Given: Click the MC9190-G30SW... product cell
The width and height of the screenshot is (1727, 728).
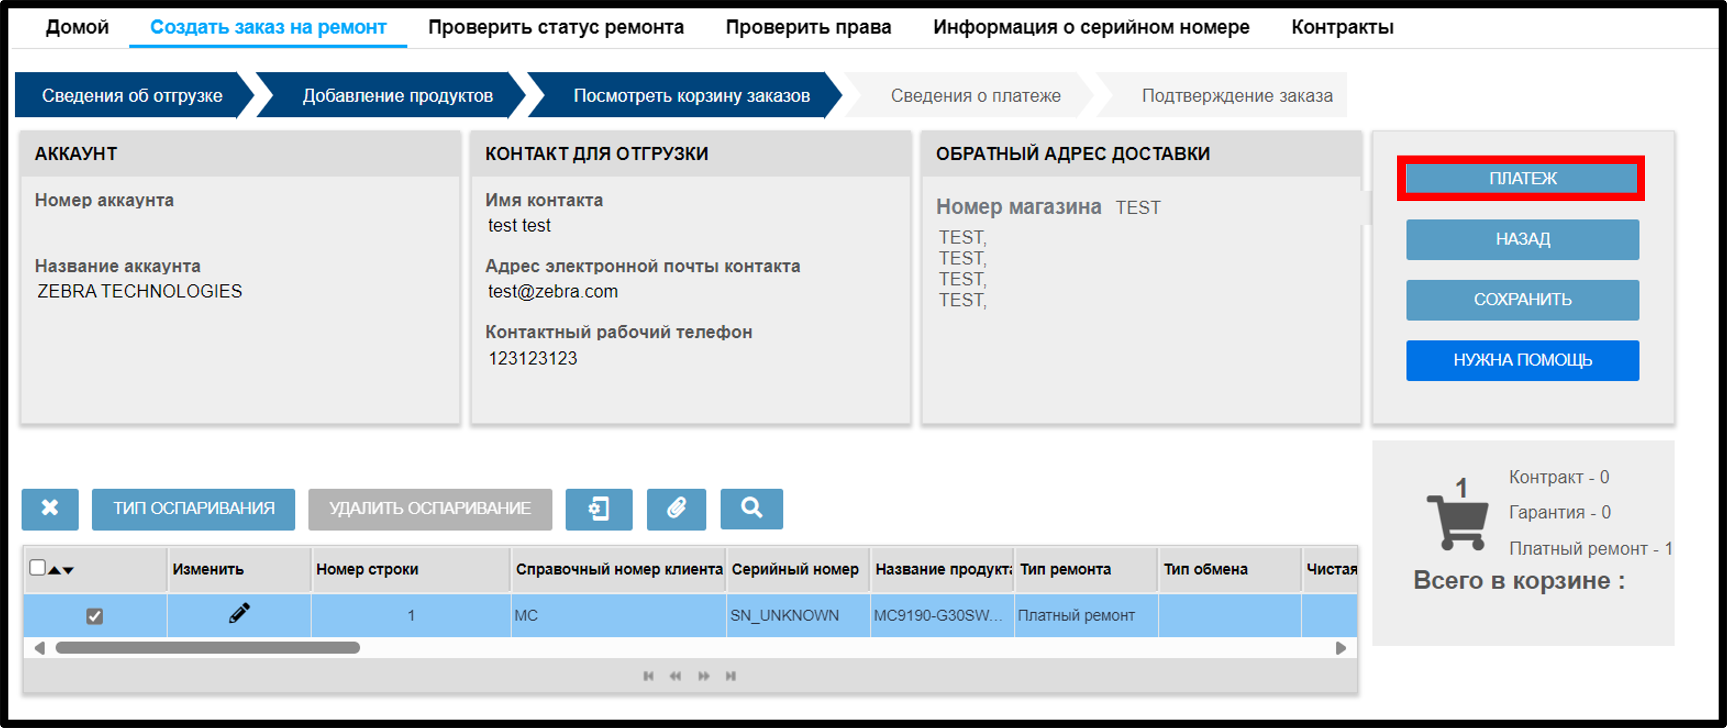Looking at the screenshot, I should (942, 616).
